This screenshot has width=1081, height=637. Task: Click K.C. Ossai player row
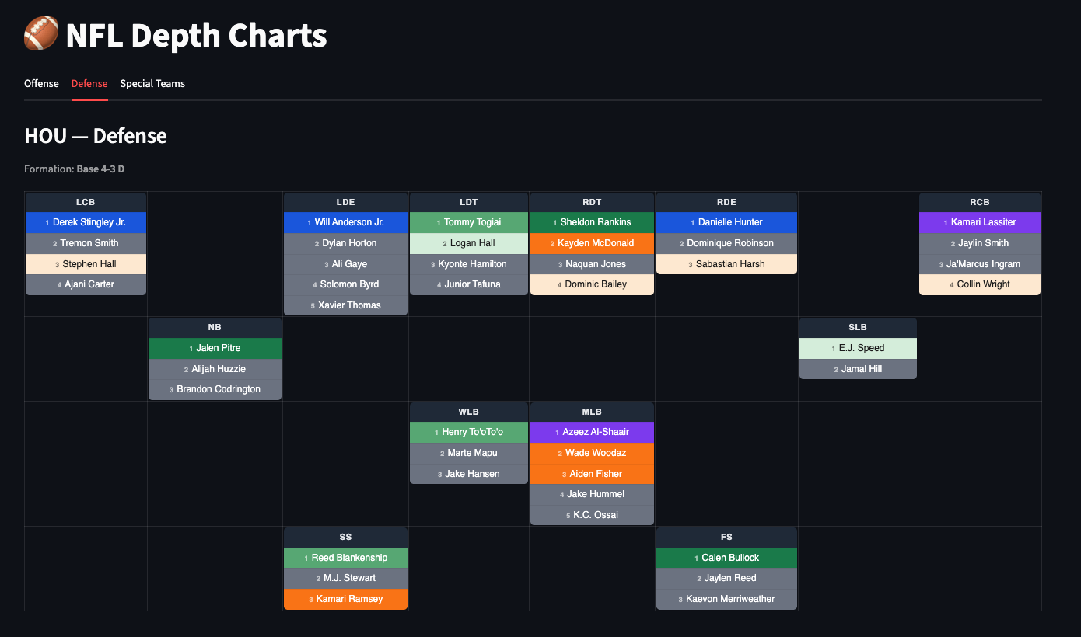point(592,515)
